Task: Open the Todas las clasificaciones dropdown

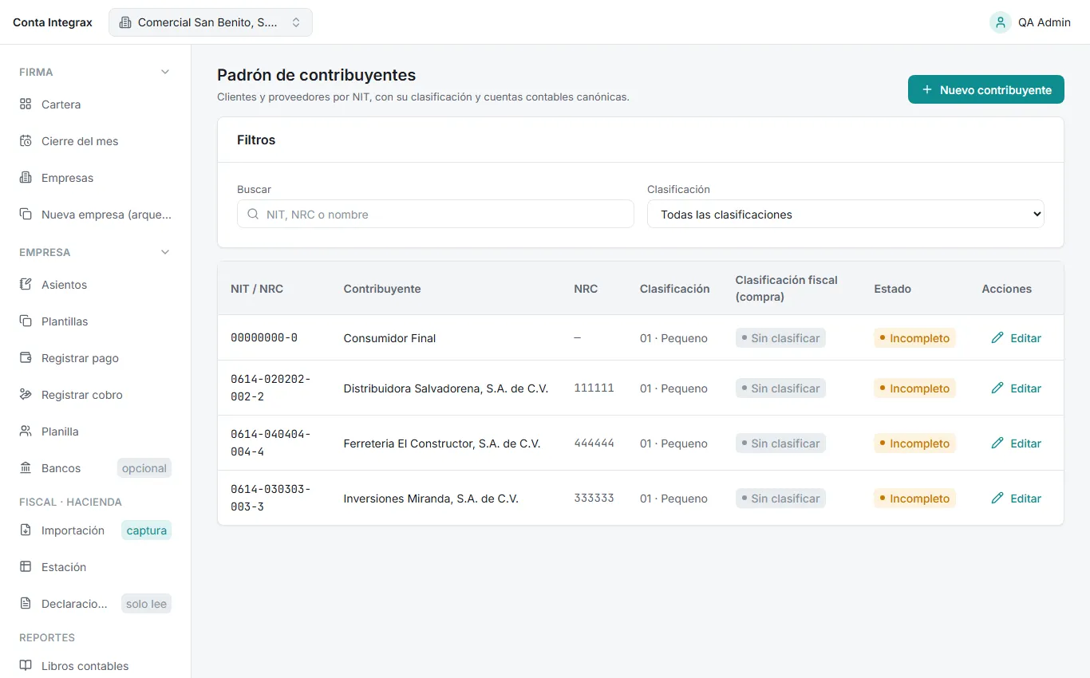Action: [x=846, y=215]
